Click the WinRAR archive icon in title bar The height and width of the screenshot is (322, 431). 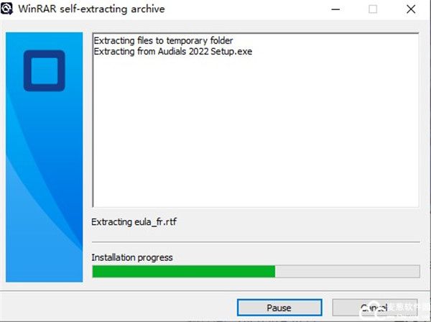(x=6, y=9)
